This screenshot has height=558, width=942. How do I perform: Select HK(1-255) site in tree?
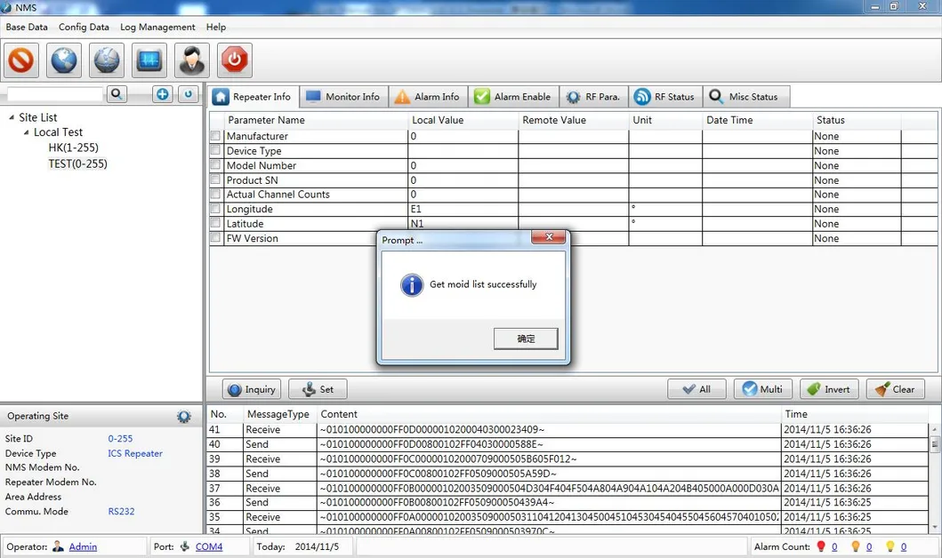click(x=73, y=147)
